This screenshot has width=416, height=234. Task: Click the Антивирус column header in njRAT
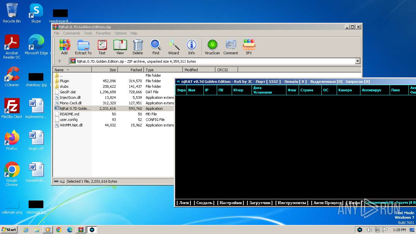click(x=375, y=90)
